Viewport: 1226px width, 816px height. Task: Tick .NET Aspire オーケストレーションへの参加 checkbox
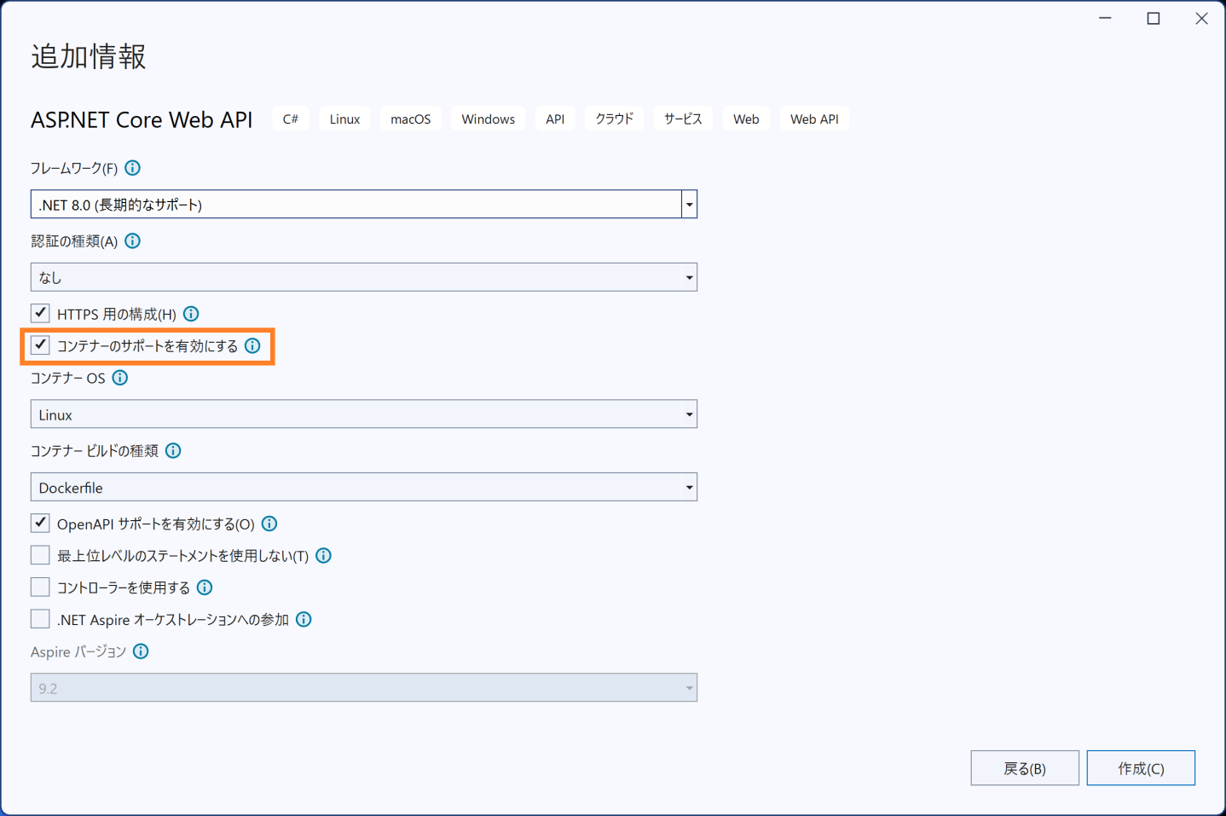40,619
